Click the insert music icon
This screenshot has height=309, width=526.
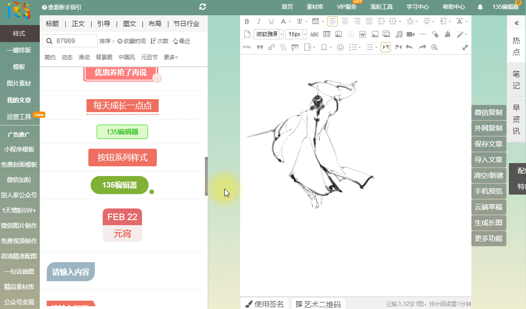click(399, 34)
